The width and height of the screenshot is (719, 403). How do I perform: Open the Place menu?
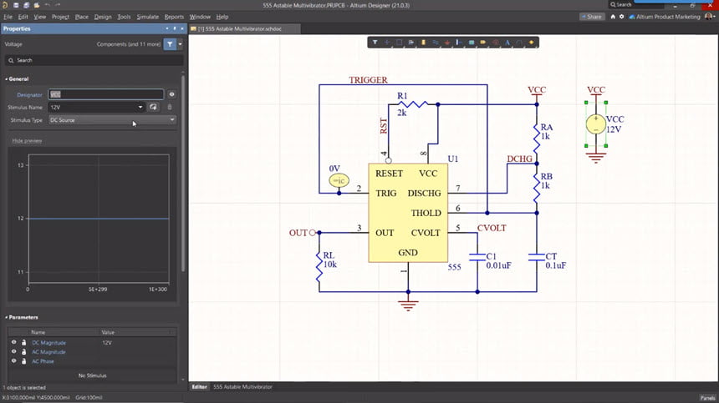(82, 17)
